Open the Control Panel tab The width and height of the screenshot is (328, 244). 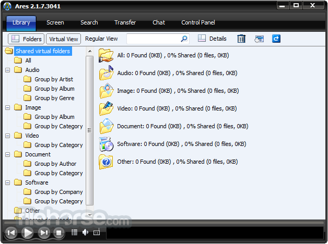tap(198, 22)
